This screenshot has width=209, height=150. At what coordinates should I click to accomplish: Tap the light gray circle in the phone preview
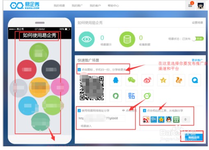click(x=18, y=88)
